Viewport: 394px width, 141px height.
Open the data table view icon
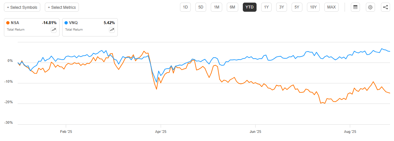click(355, 7)
